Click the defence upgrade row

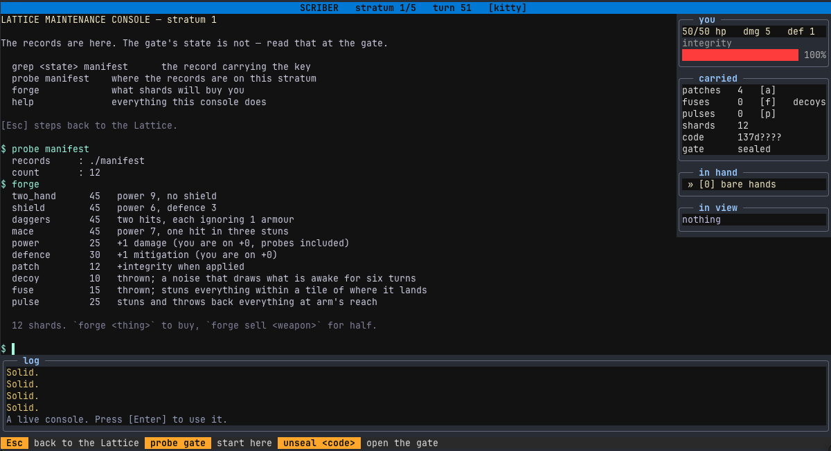(x=145, y=255)
